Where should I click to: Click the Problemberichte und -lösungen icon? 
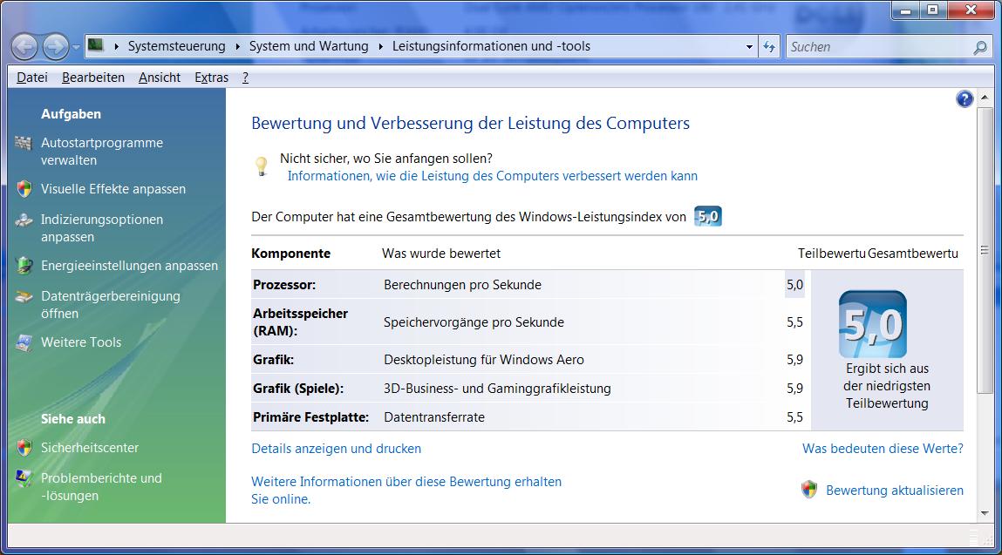pos(24,479)
